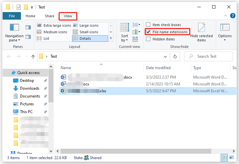Click the Search Test box

tap(208, 56)
